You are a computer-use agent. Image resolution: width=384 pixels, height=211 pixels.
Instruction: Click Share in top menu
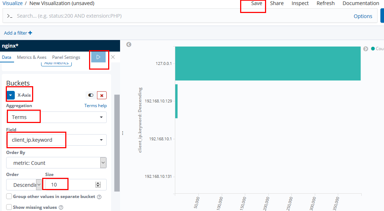pyautogui.click(x=277, y=4)
